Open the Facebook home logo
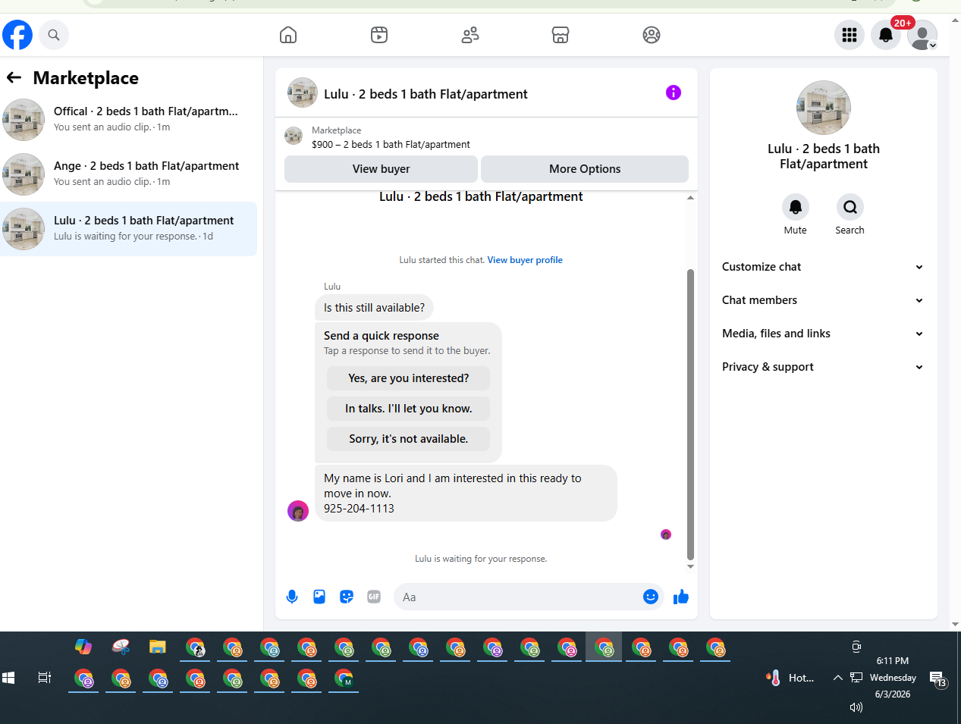This screenshot has height=724, width=961. (17, 35)
